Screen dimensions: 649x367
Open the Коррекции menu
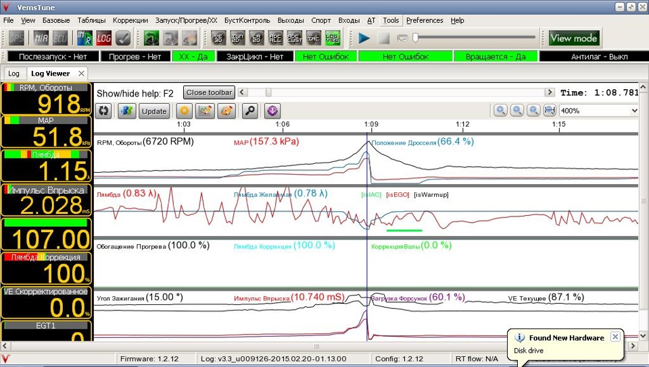[130, 20]
